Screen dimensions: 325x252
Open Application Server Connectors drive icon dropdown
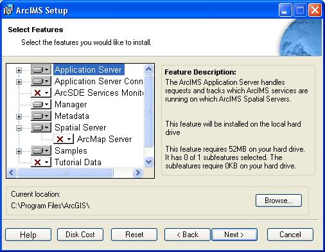[41, 81]
